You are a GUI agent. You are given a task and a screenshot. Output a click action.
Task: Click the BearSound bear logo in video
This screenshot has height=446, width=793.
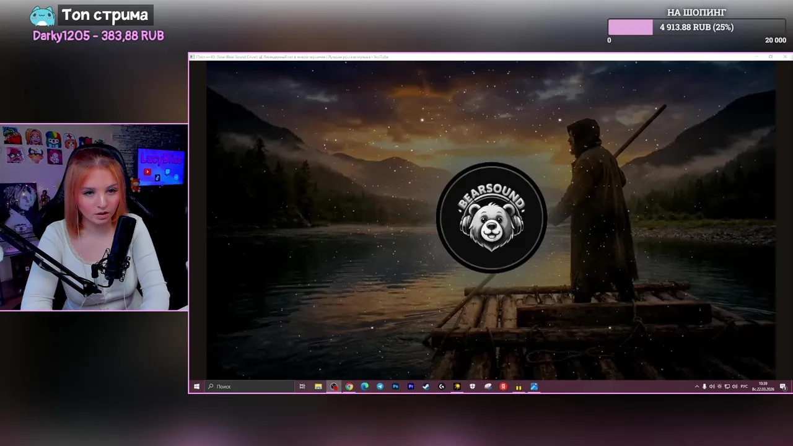click(x=491, y=217)
